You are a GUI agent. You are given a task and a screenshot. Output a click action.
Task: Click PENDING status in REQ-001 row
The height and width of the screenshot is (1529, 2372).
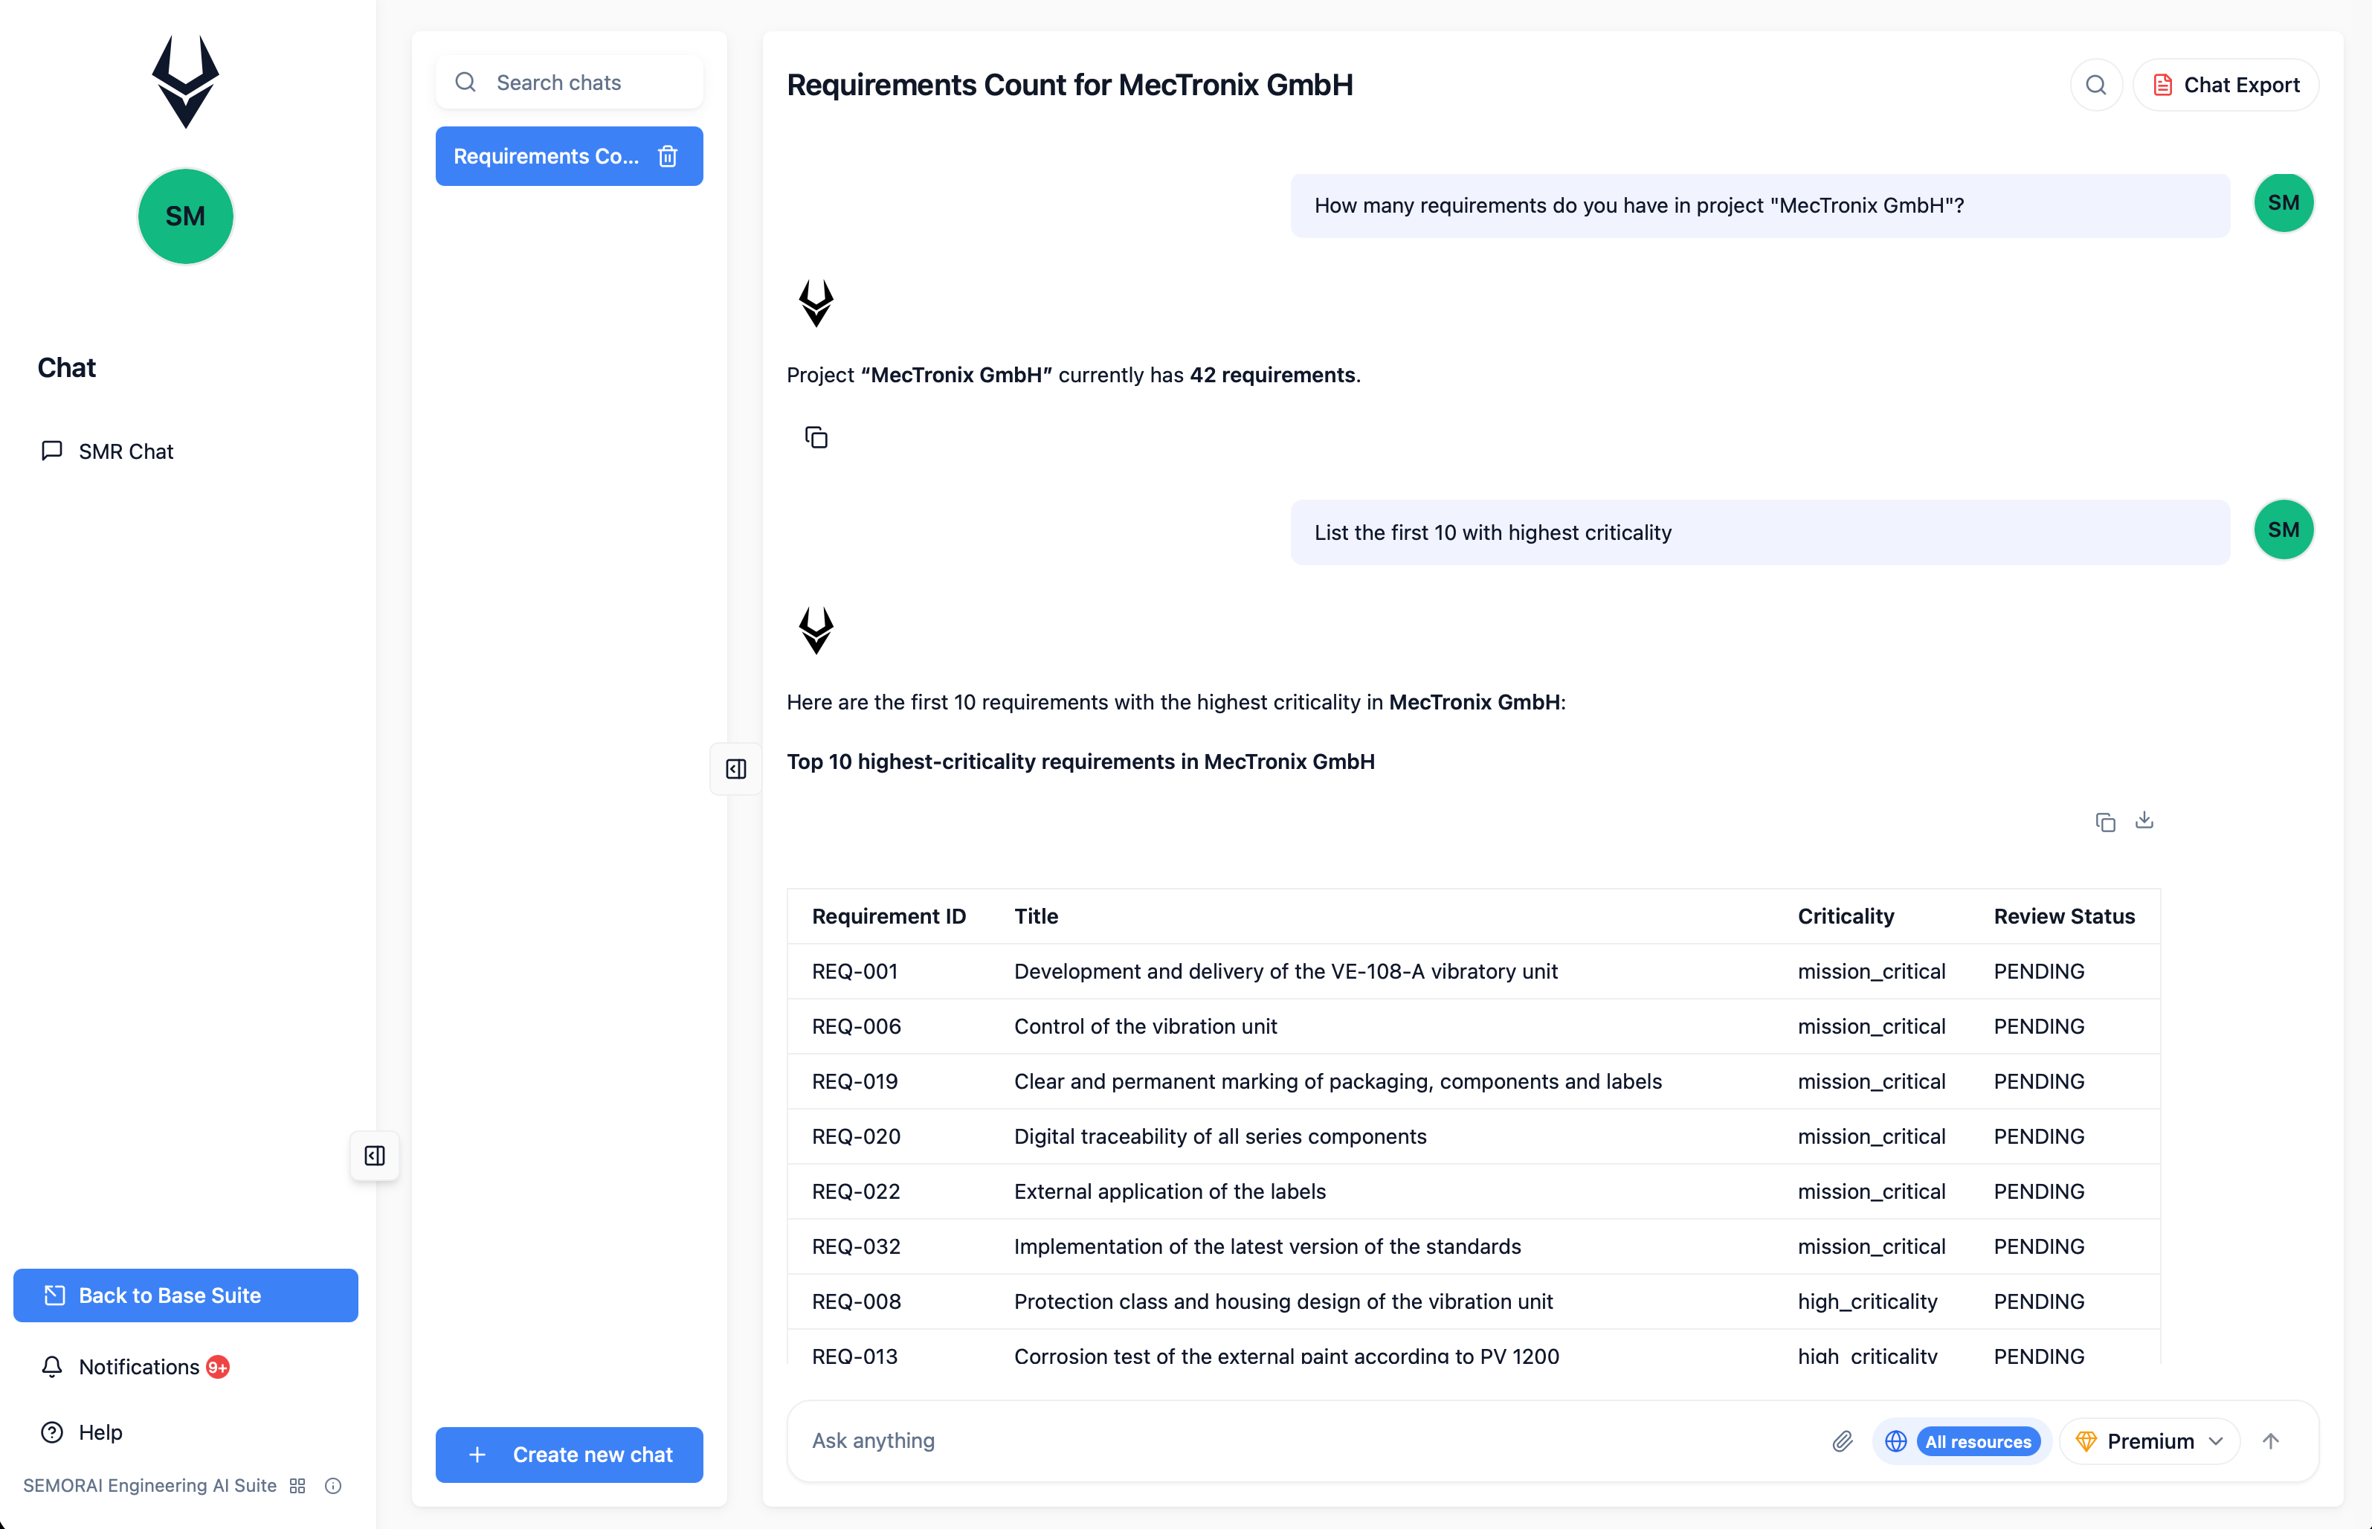2039,971
